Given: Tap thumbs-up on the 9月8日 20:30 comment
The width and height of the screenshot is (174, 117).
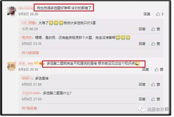Looking at the screenshot, I should pyautogui.click(x=159, y=70).
